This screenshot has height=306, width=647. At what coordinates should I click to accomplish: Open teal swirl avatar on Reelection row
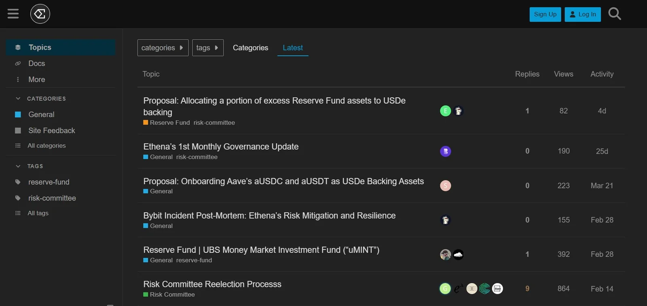pyautogui.click(x=484, y=289)
